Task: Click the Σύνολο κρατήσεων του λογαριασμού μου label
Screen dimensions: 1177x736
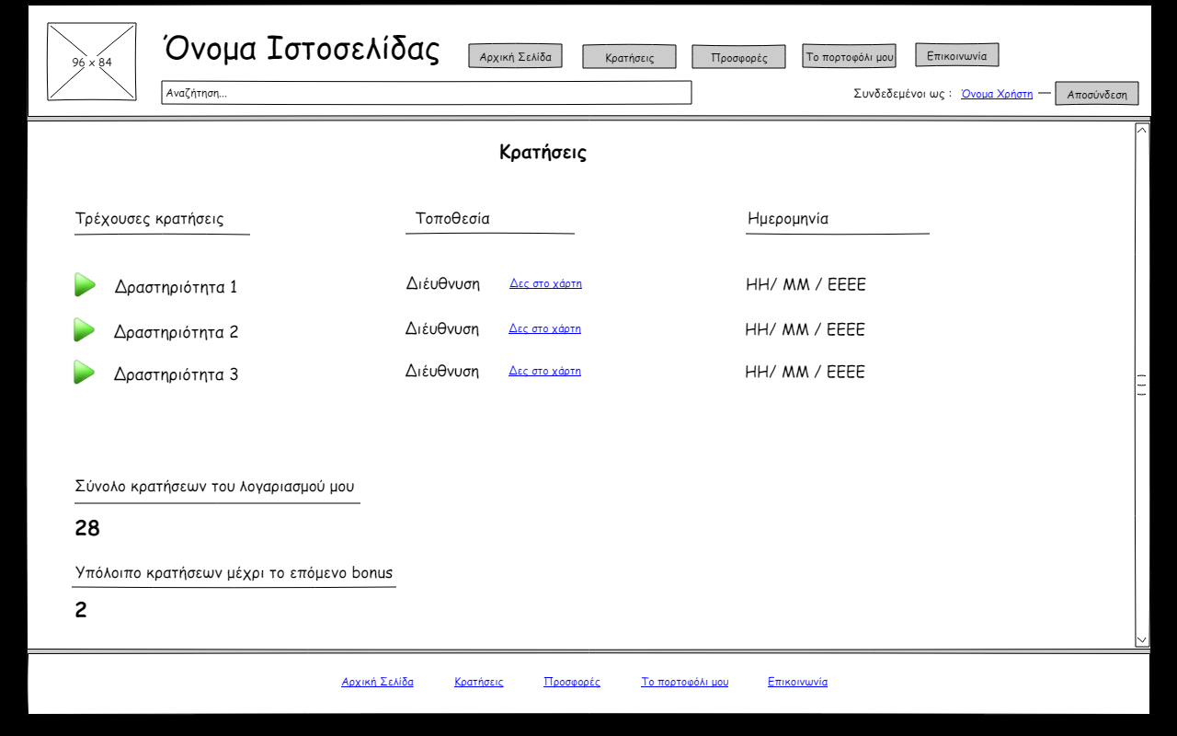Action: pyautogui.click(x=214, y=487)
